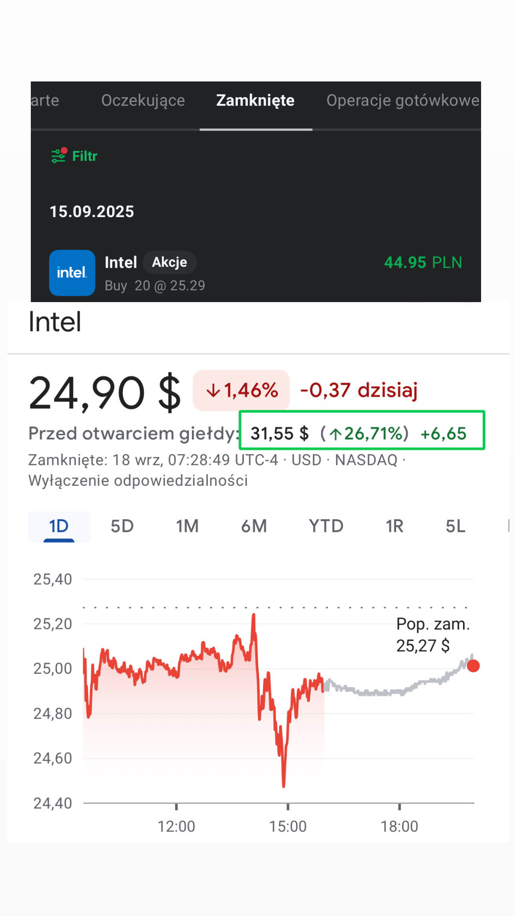Open the Filtr sliders icon
The height and width of the screenshot is (916, 515).
click(59, 155)
